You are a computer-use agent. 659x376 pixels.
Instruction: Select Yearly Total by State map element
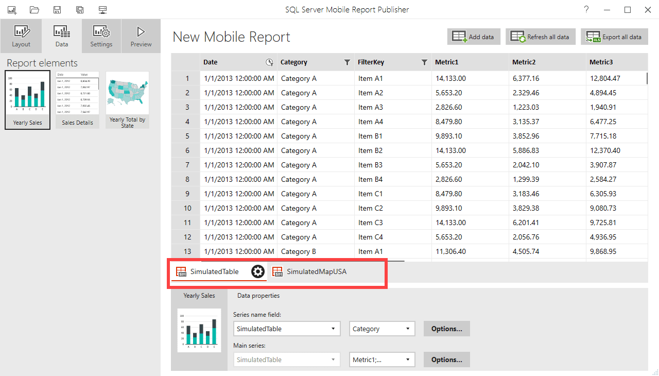click(127, 100)
